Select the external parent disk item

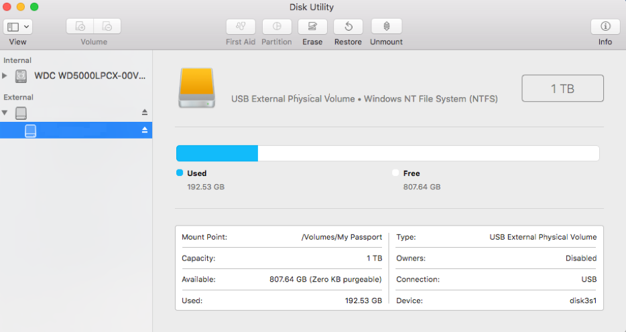coord(76,113)
